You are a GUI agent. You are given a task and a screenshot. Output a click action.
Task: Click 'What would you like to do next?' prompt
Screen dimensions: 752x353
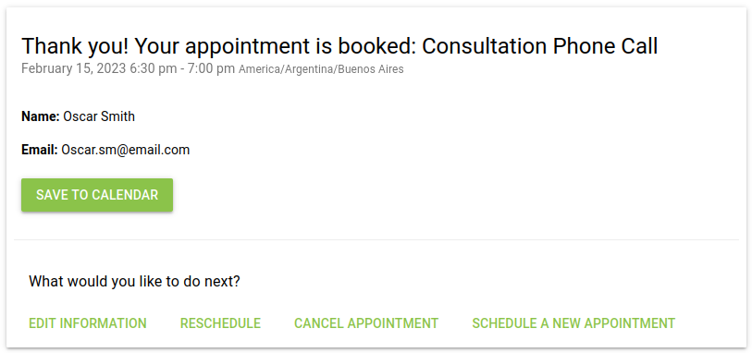pos(134,281)
